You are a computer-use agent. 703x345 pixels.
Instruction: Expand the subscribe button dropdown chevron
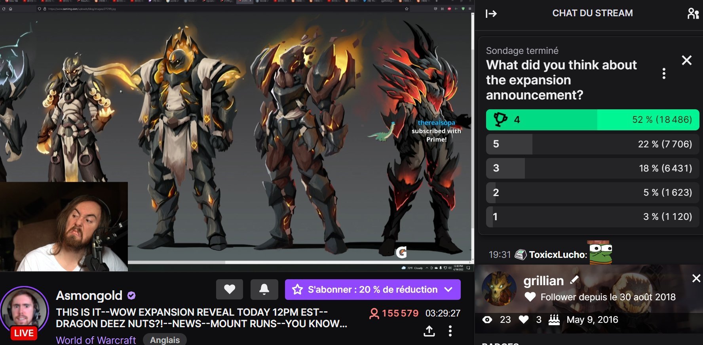point(448,290)
